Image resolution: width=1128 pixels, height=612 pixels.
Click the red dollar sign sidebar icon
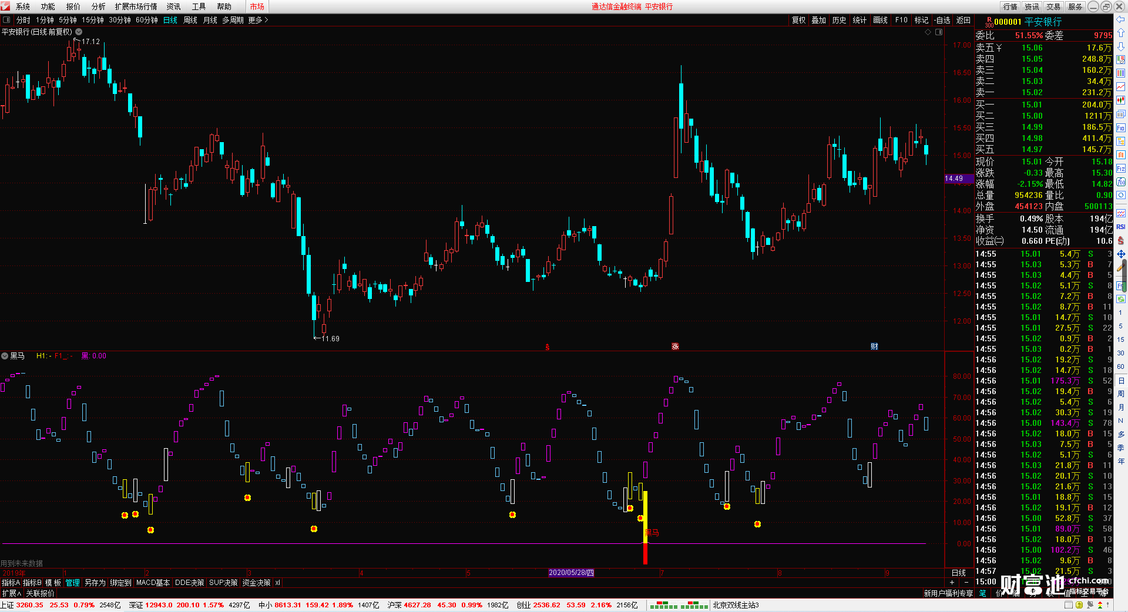(x=1121, y=241)
